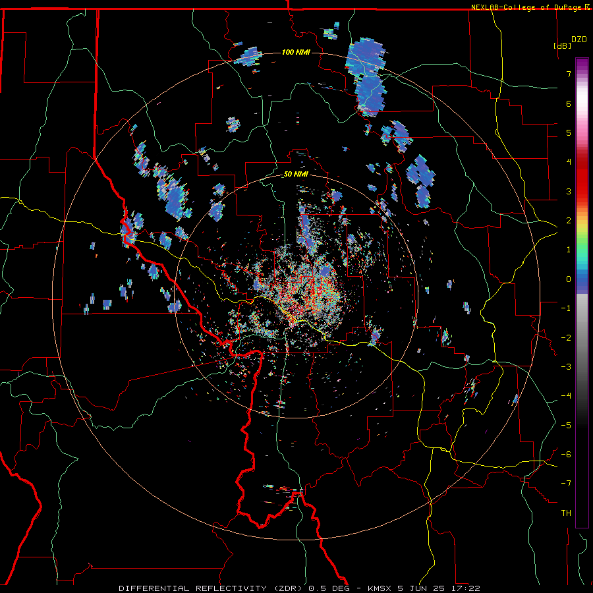Image resolution: width=593 pixels, height=593 pixels.
Task: Click the "100 NMI" range ring label
Action: 296,52
